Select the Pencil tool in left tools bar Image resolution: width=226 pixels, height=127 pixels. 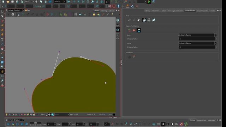pyautogui.click(x=2, y=25)
